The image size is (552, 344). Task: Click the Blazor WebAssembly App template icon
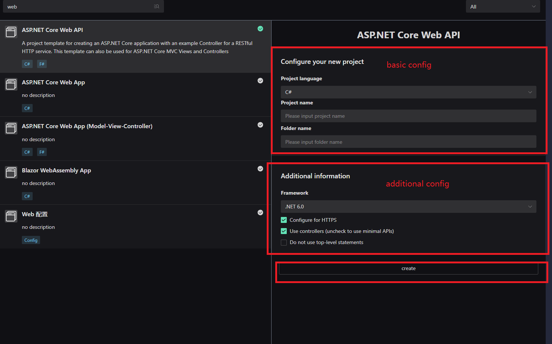[x=11, y=172]
